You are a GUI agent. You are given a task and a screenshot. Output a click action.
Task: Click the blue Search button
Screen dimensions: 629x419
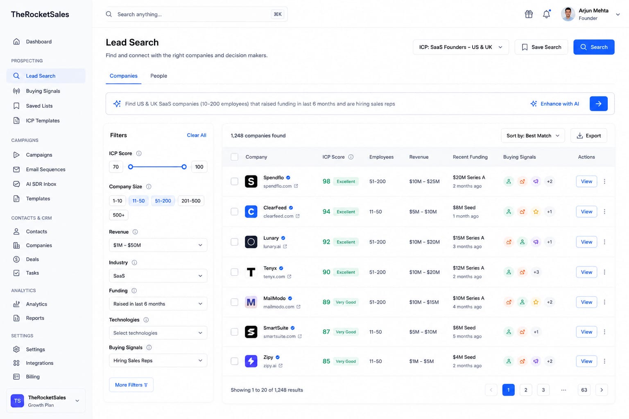pos(594,47)
